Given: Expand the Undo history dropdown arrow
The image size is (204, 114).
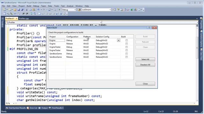Looking at the screenshot, I should (x=41, y=10).
